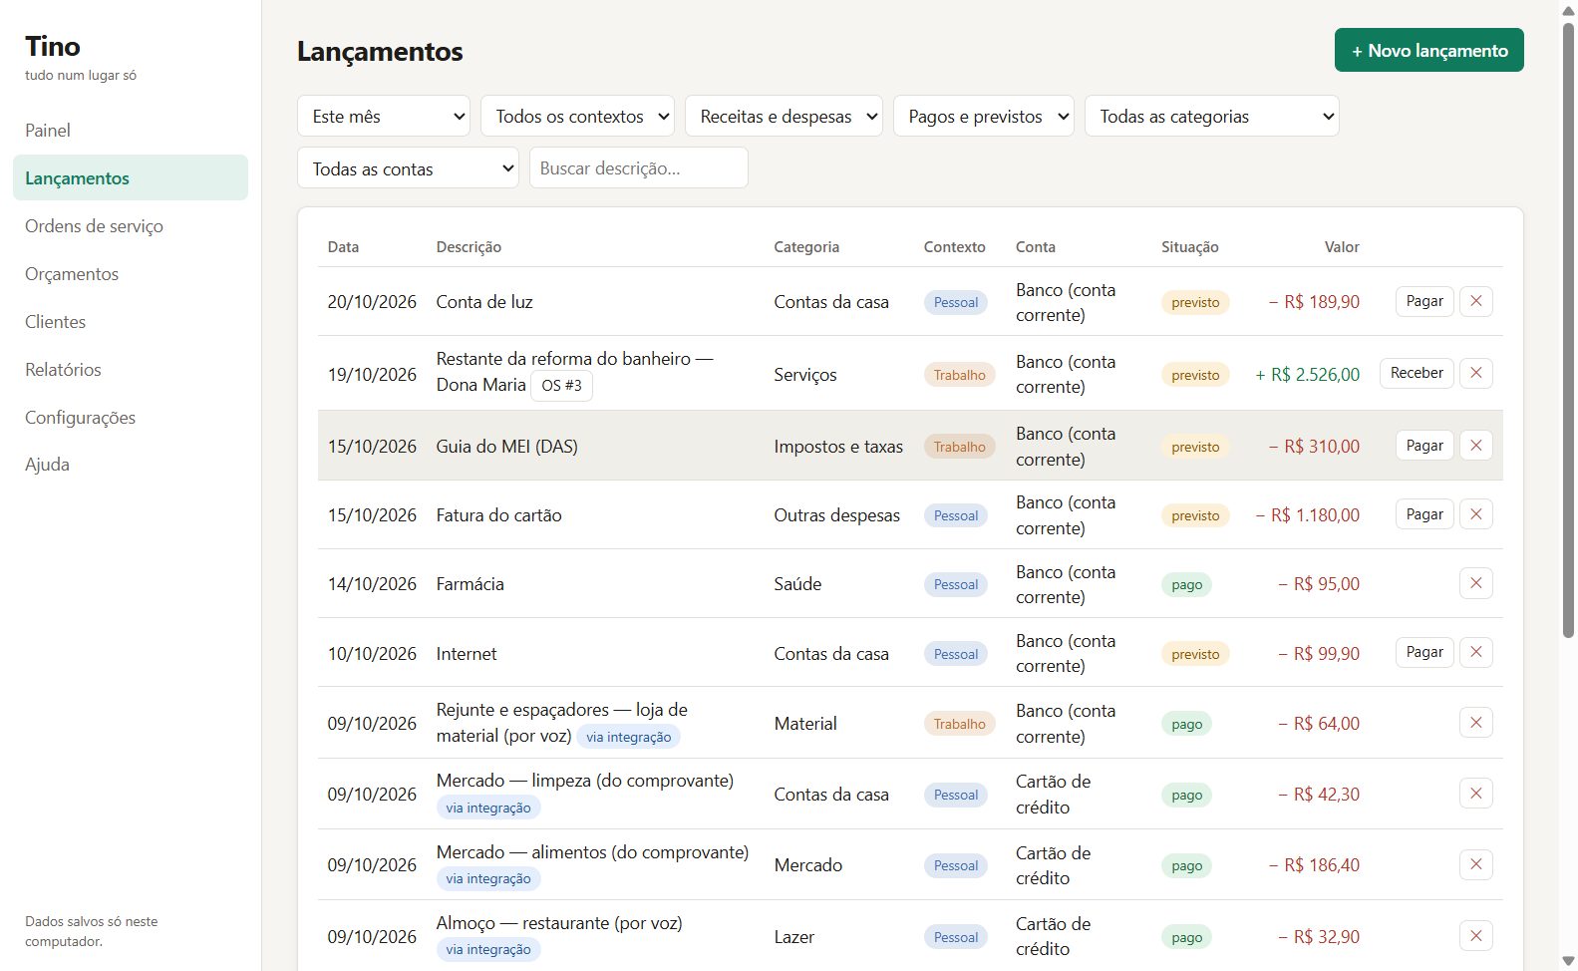Remove the Fatura do cartão entry
Viewport: 1578px width, 971px height.
coord(1476,514)
